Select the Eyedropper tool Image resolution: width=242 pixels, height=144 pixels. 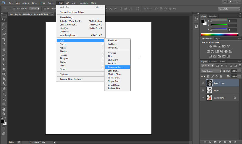tap(4, 44)
